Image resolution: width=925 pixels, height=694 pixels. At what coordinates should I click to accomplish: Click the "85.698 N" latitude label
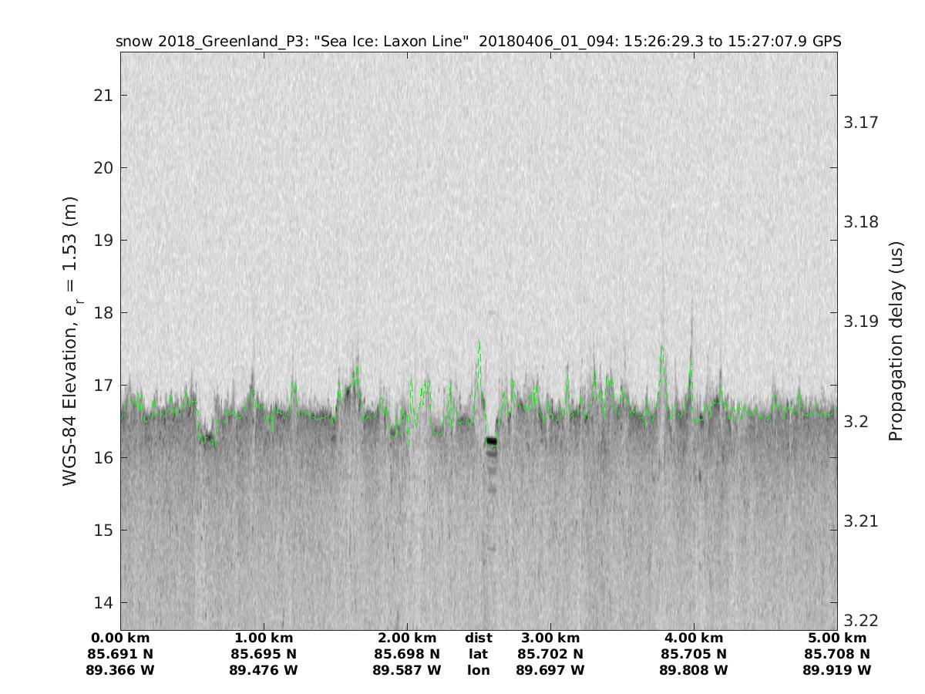tap(407, 655)
